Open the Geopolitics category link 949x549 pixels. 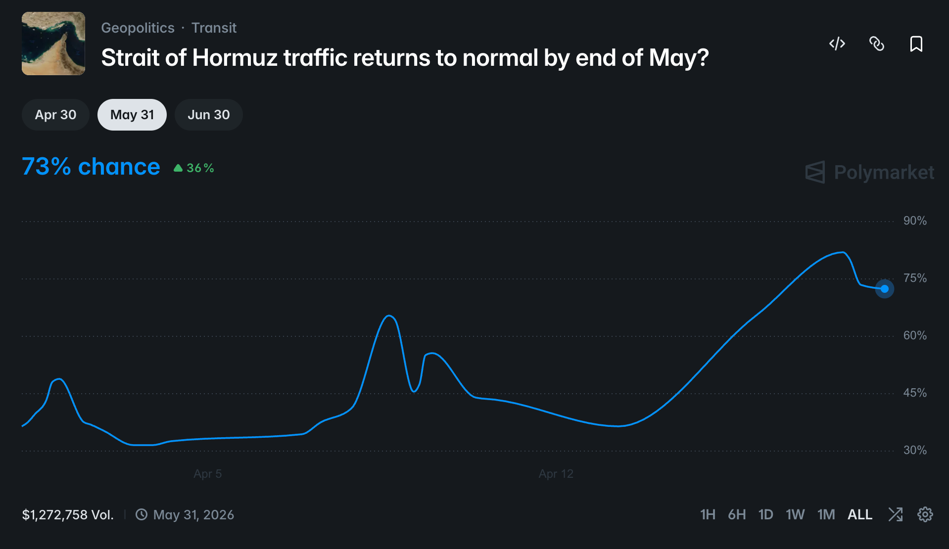pyautogui.click(x=138, y=28)
